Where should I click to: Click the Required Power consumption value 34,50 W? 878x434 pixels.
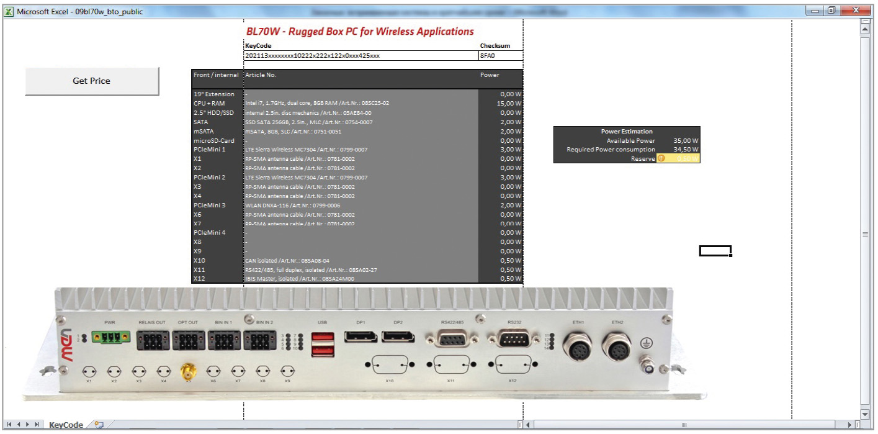click(x=686, y=150)
